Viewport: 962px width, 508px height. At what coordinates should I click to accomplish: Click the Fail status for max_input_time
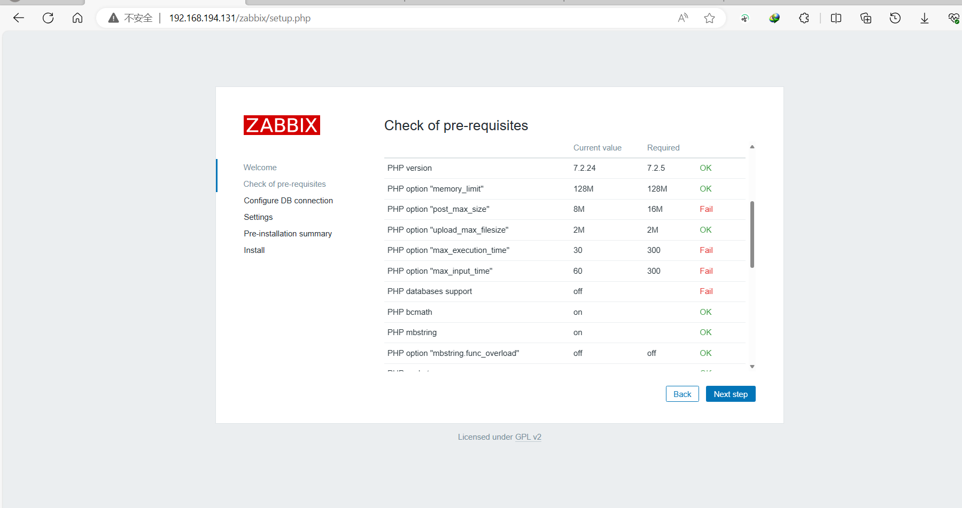(706, 271)
